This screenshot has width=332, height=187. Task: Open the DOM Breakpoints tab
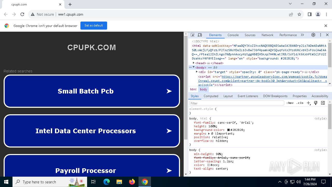pos(275,96)
